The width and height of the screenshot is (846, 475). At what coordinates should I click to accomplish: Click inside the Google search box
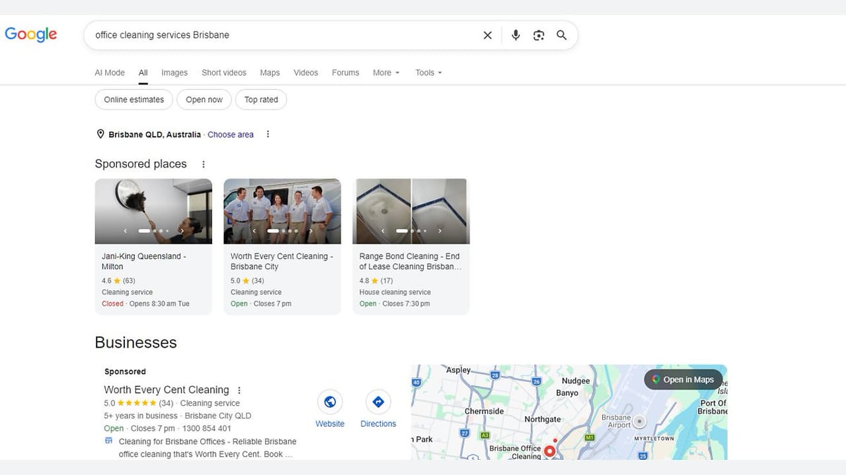pyautogui.click(x=284, y=35)
